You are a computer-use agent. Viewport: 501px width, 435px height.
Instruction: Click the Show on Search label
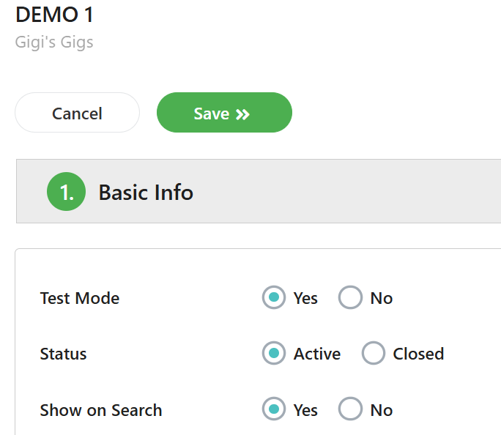[101, 410]
